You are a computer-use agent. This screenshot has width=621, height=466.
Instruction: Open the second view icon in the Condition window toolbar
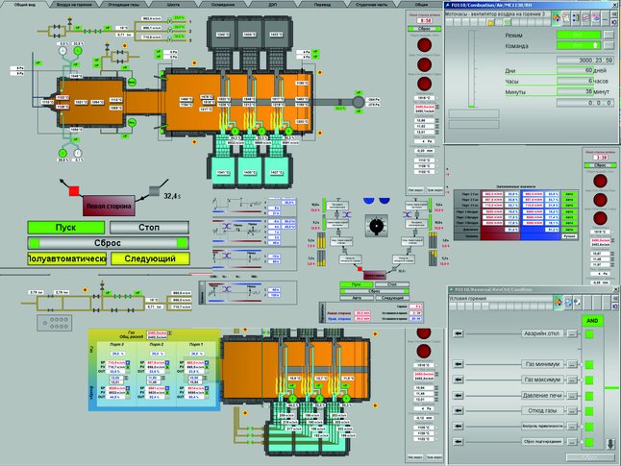[567, 303]
